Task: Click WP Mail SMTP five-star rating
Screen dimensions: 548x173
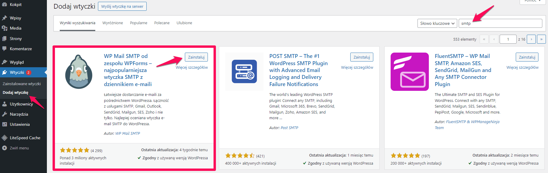Action: pyautogui.click(x=75, y=150)
